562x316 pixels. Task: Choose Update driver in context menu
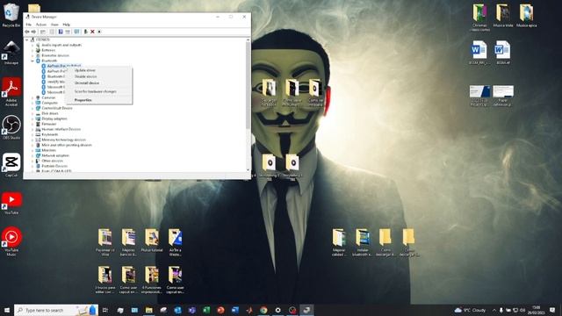click(x=85, y=70)
